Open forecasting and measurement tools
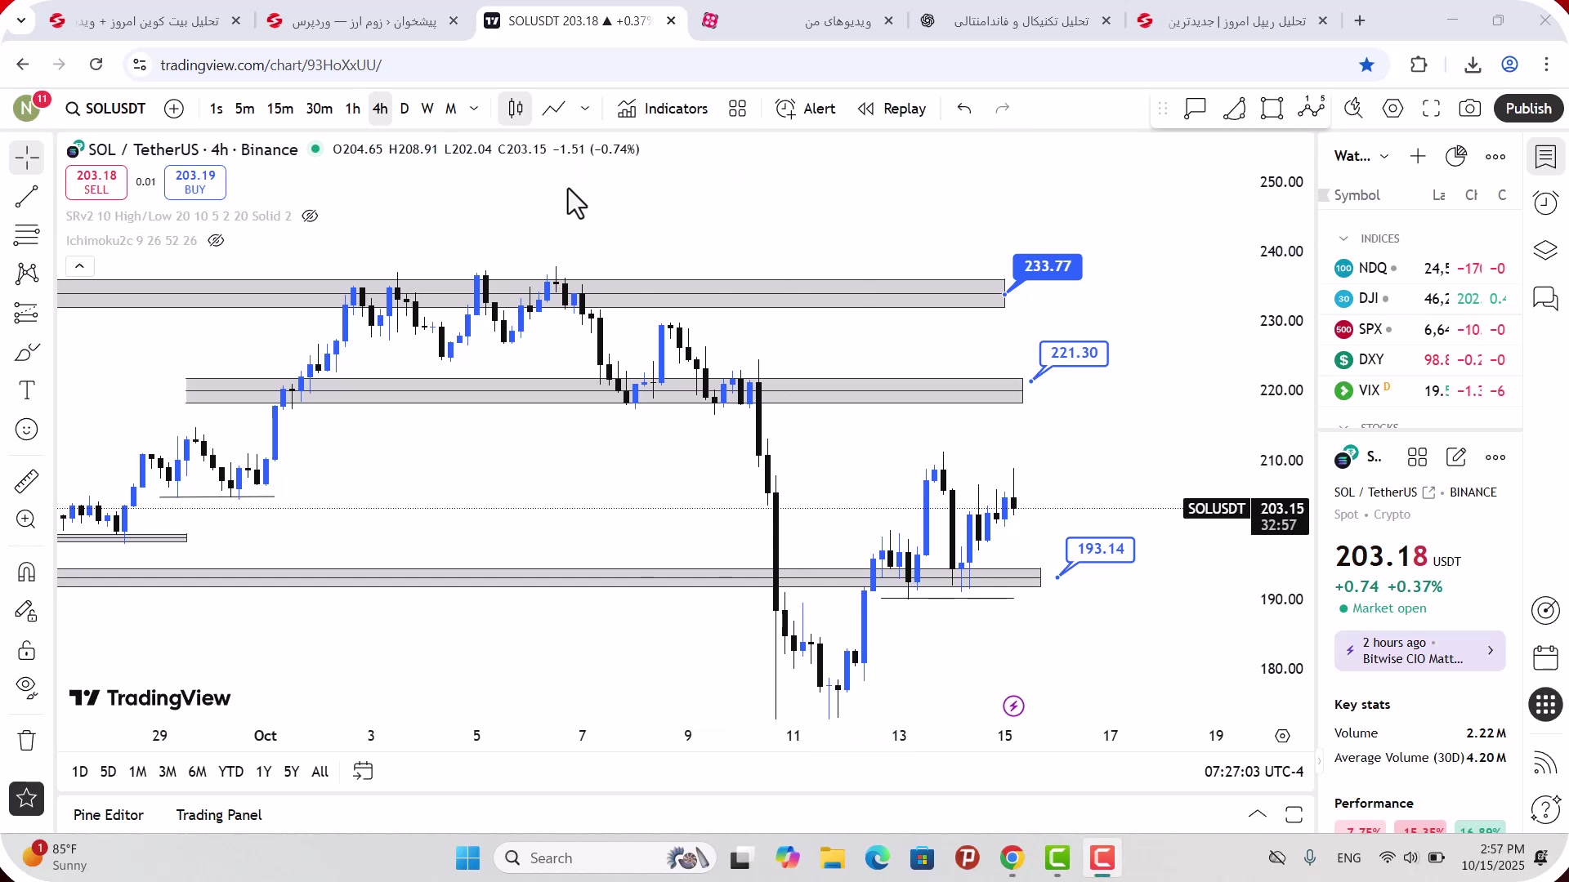The image size is (1569, 882). tap(26, 313)
